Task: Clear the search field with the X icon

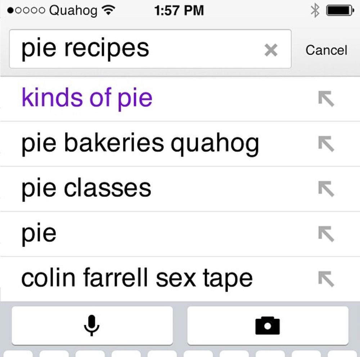Action: click(271, 50)
